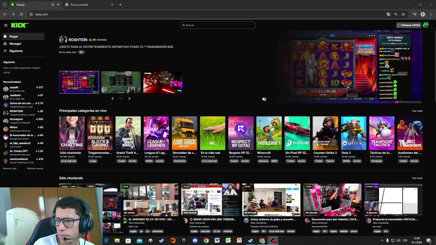Select the third featured stream thumbnail with red lights
Viewport: 436px width, 245px height.
163,82
